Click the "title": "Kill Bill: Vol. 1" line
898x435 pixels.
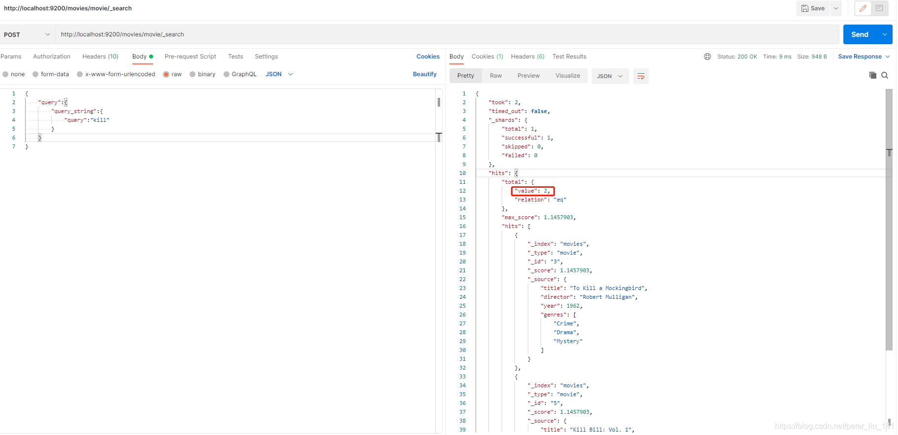(587, 430)
